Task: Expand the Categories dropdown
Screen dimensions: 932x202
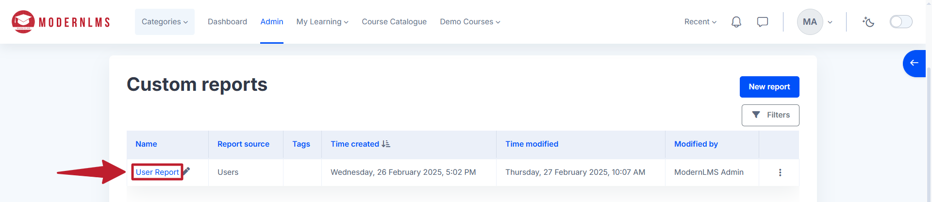Action: [x=165, y=22]
